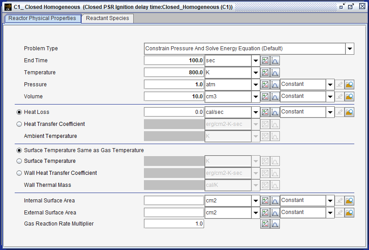Close the C1_ Closed Homogeneous panel
This screenshot has height=250, width=369.
pos(362,6)
